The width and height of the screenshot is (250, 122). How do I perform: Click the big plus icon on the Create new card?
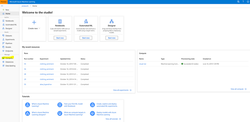(34, 22)
